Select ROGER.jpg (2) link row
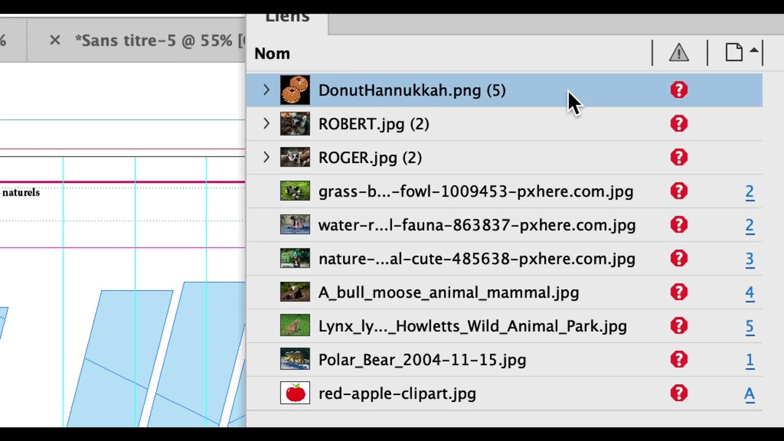784x441 pixels. [505, 158]
